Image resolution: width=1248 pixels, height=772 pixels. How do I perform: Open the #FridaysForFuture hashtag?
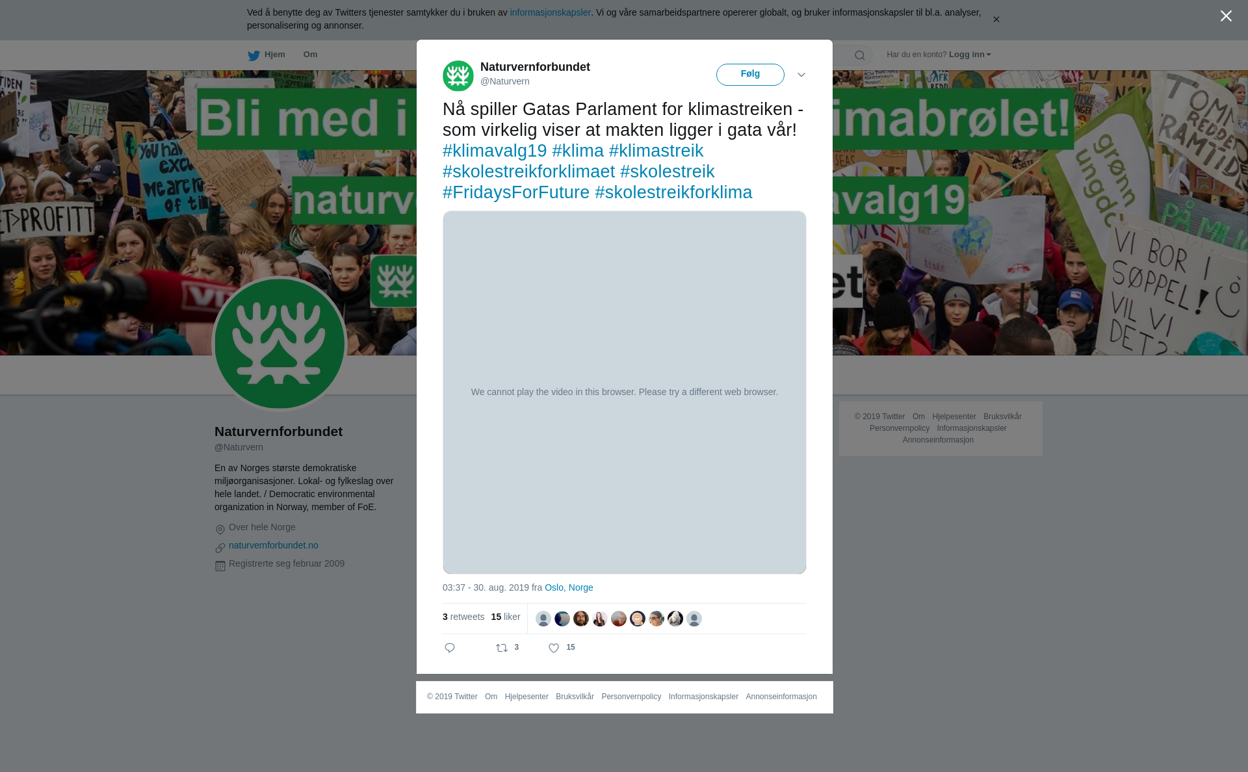click(x=516, y=192)
